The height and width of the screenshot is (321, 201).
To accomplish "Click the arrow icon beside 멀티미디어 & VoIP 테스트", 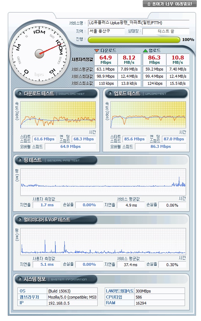I will (20, 219).
